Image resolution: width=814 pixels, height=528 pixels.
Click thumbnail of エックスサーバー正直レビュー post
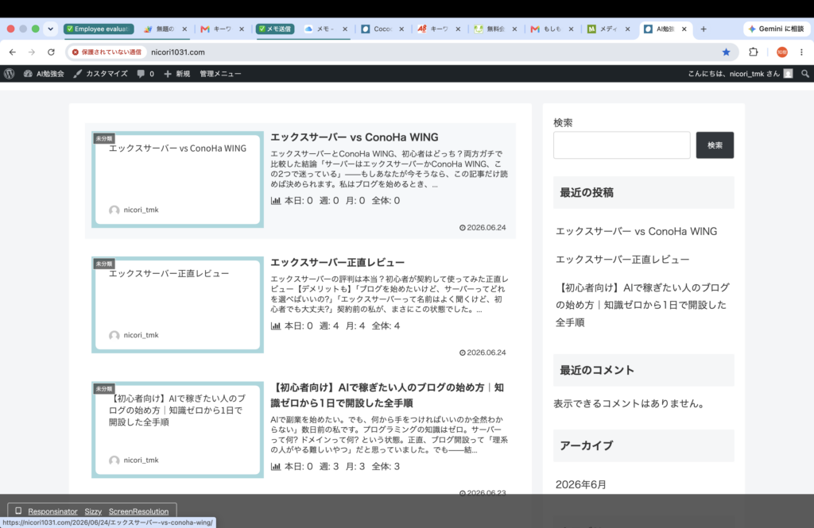coord(177,305)
